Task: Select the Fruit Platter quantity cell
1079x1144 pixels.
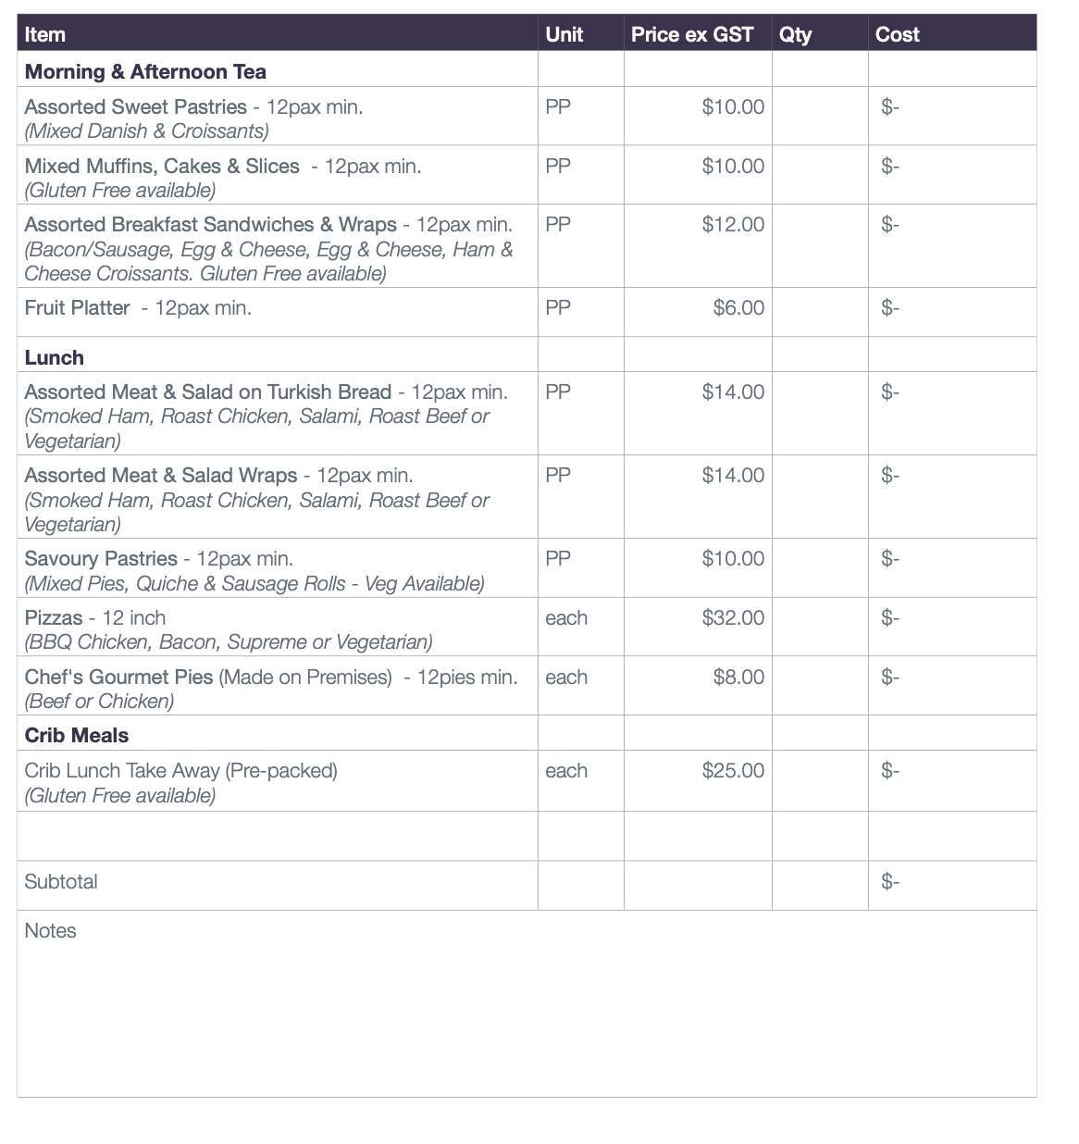Action: pos(819,312)
